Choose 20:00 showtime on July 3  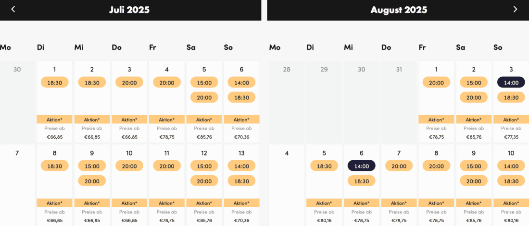tap(129, 83)
